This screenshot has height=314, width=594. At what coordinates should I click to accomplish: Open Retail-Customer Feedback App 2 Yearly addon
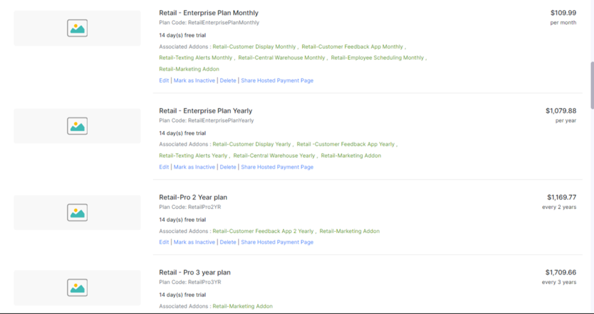pos(264,231)
